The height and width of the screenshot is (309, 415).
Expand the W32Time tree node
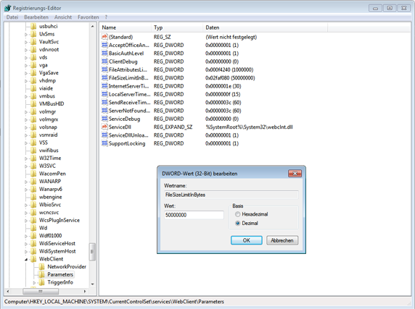pyautogui.click(x=26, y=158)
